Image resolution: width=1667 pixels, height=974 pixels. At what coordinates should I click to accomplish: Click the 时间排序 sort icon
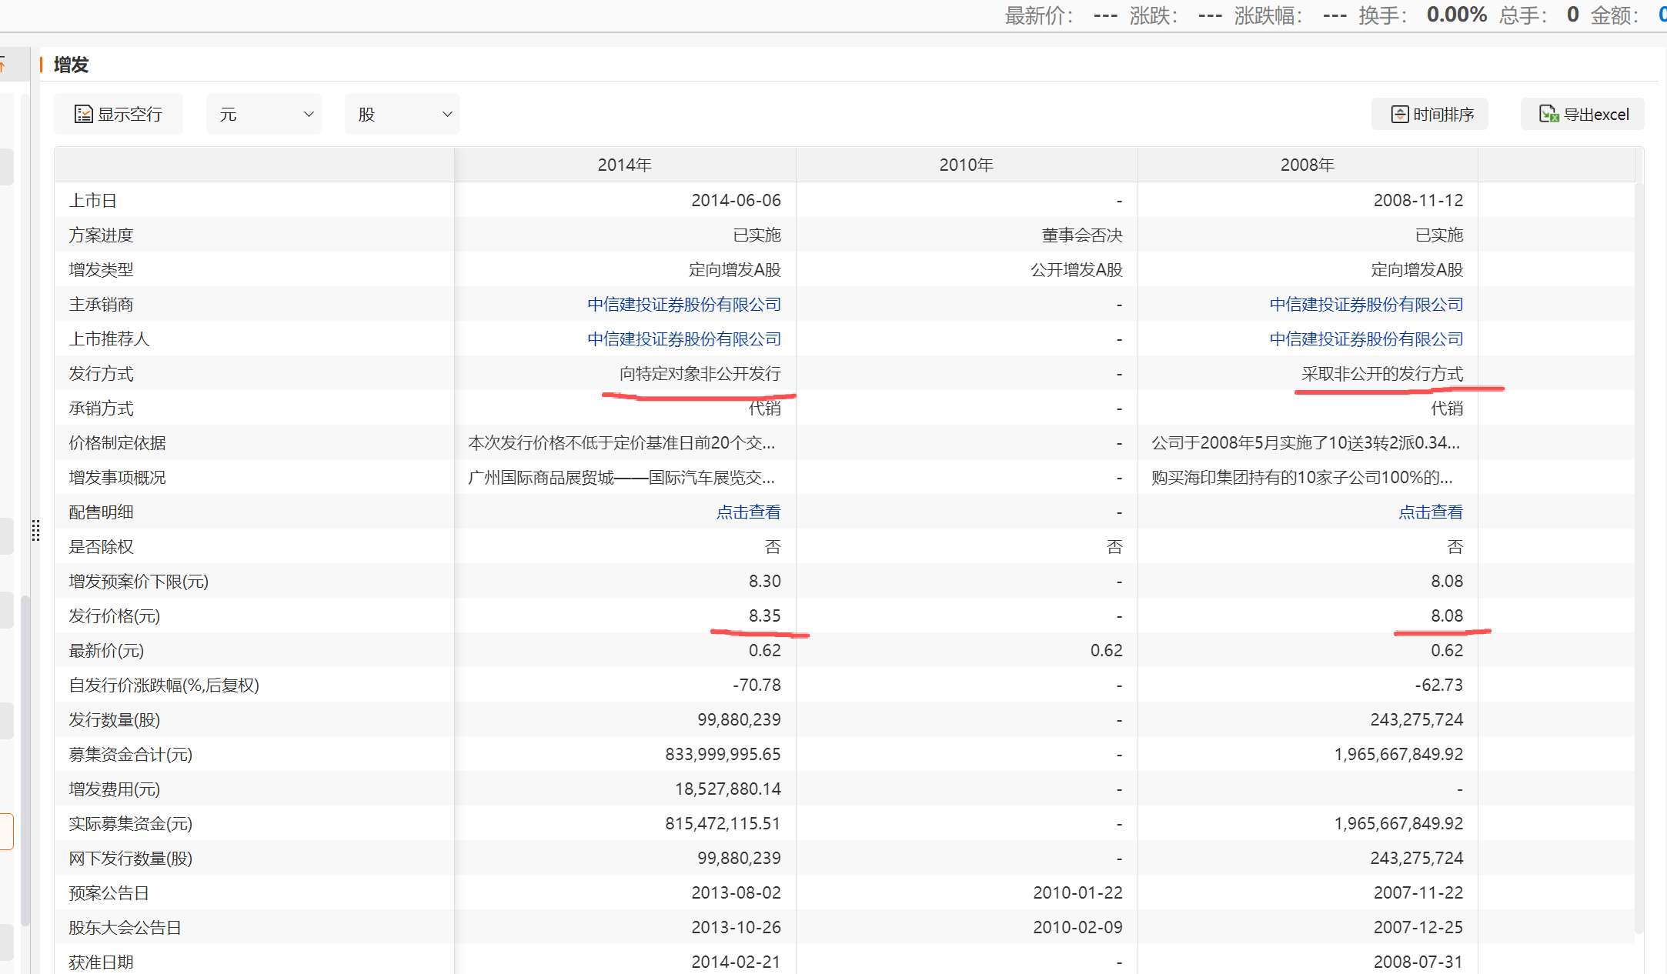pos(1400,115)
